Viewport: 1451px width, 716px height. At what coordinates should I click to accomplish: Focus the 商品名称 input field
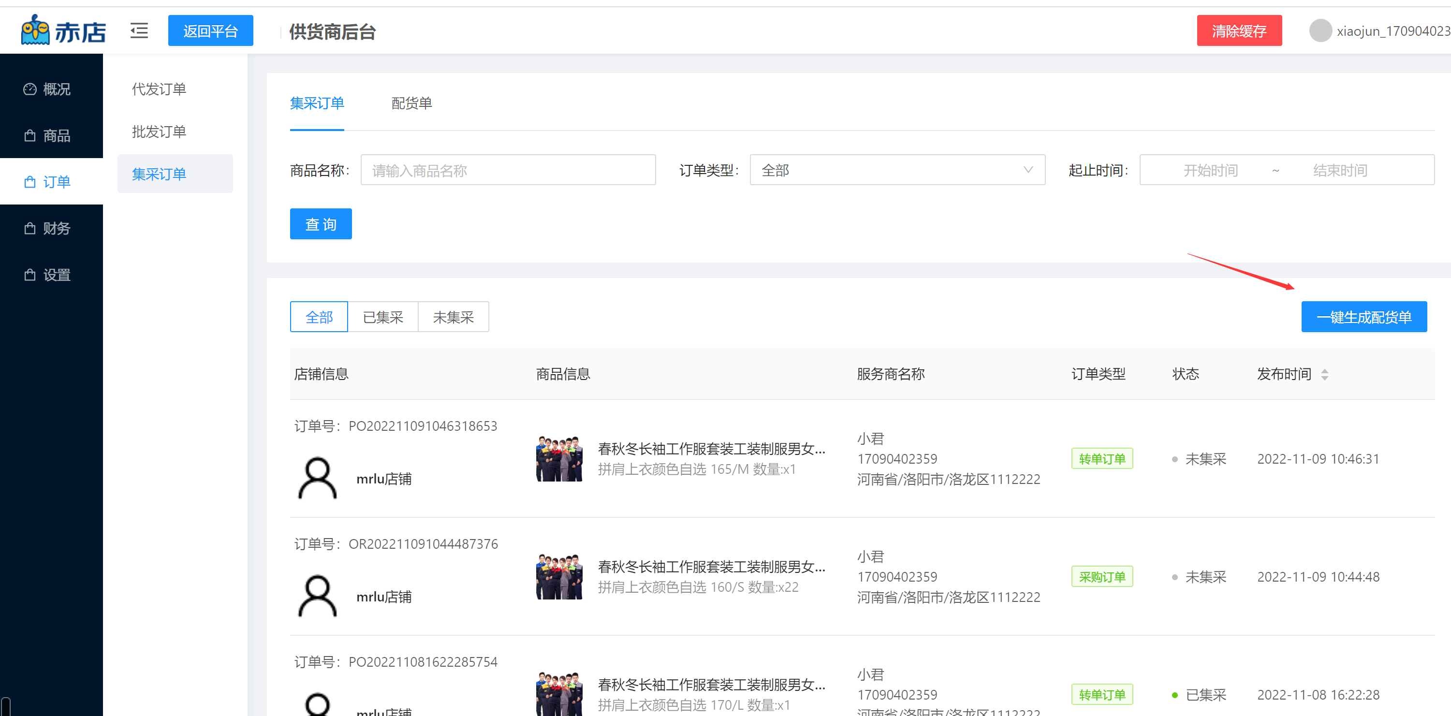tap(508, 170)
